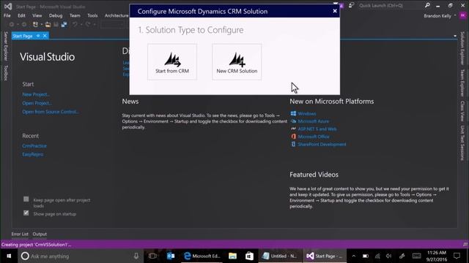
Task: Expand the Undo history dropdown arrow
Action: point(81,24)
